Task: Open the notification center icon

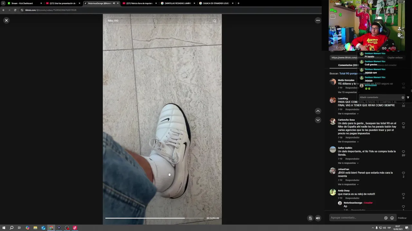Action: click(x=407, y=228)
